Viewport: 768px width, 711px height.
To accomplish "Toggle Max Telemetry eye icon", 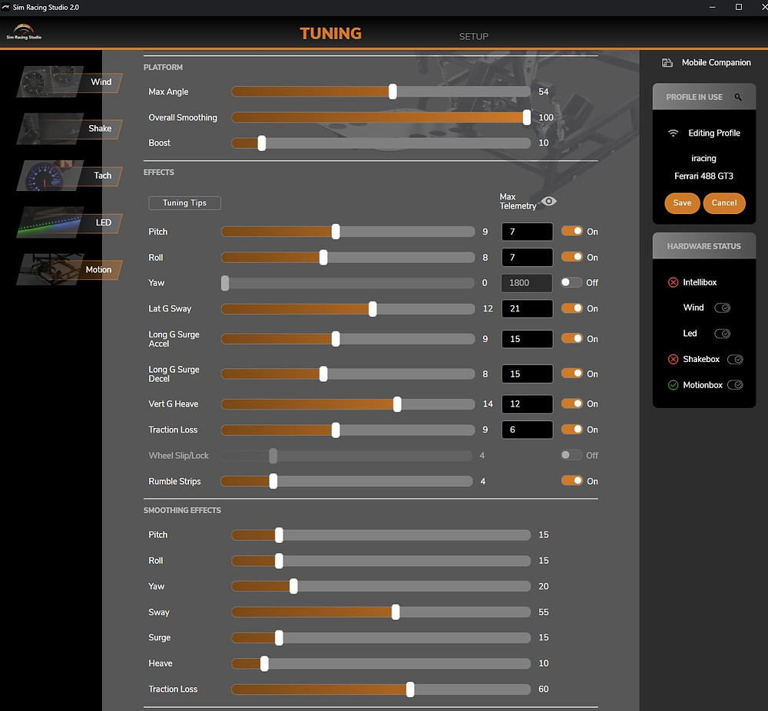I will [x=548, y=201].
